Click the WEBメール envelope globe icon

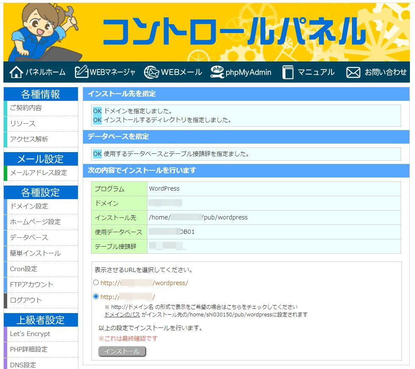coord(151,72)
